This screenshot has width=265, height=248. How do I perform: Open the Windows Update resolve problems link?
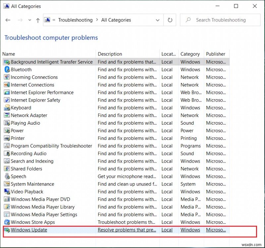[127, 230]
